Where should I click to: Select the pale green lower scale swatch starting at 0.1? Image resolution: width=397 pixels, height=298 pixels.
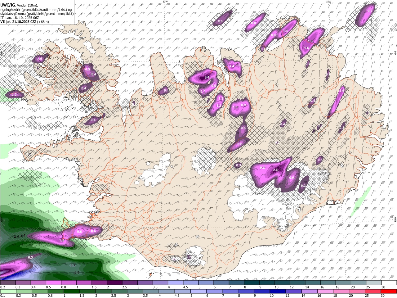(x=8, y=291)
